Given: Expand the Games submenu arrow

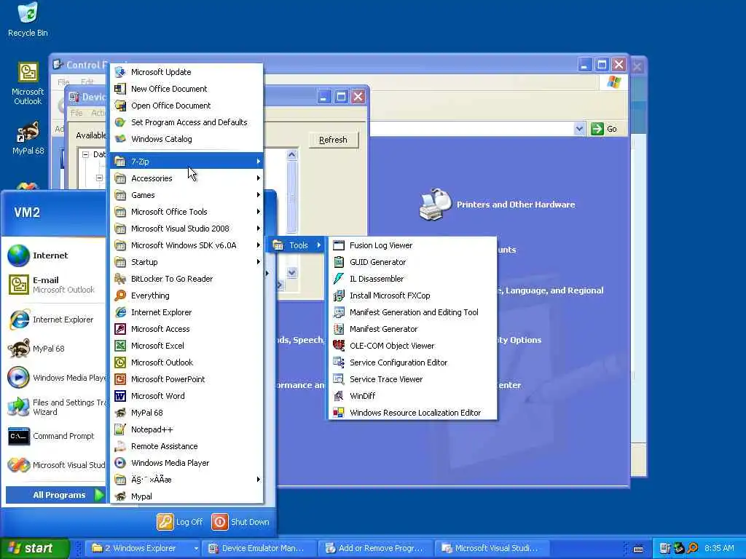Looking at the screenshot, I should click(259, 195).
